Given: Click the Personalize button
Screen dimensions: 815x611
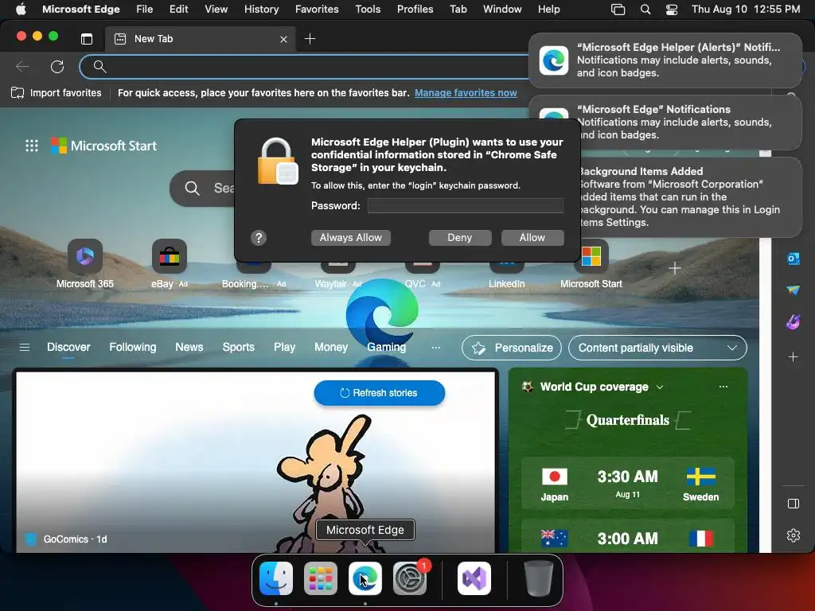Looking at the screenshot, I should (512, 348).
